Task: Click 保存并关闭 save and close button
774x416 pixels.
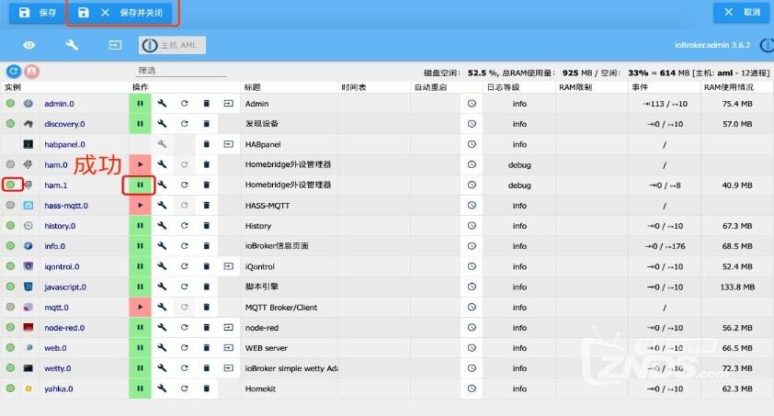Action: [121, 13]
